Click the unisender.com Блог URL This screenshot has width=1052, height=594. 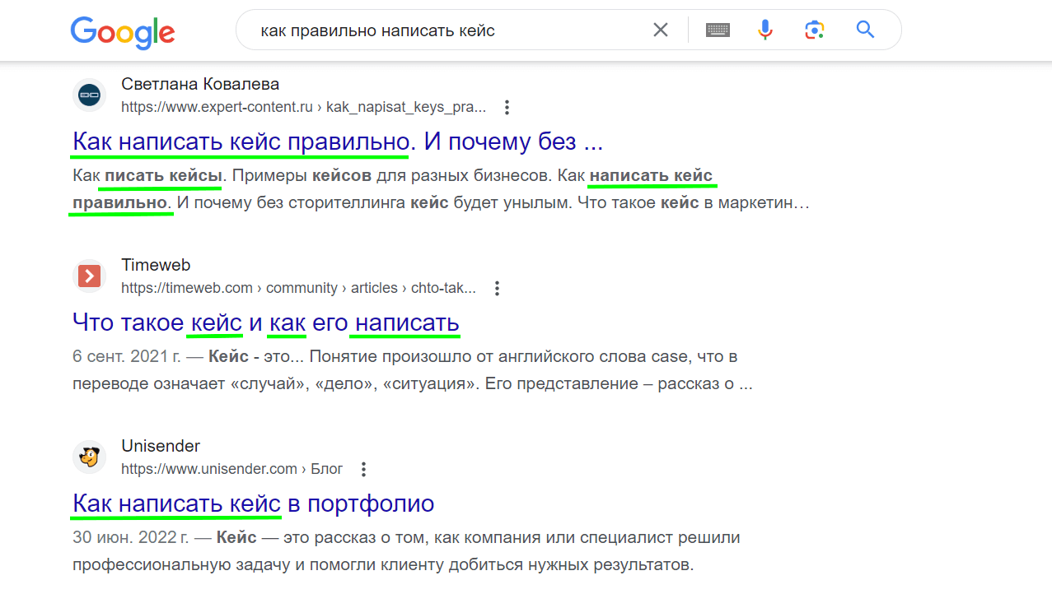pyautogui.click(x=231, y=469)
